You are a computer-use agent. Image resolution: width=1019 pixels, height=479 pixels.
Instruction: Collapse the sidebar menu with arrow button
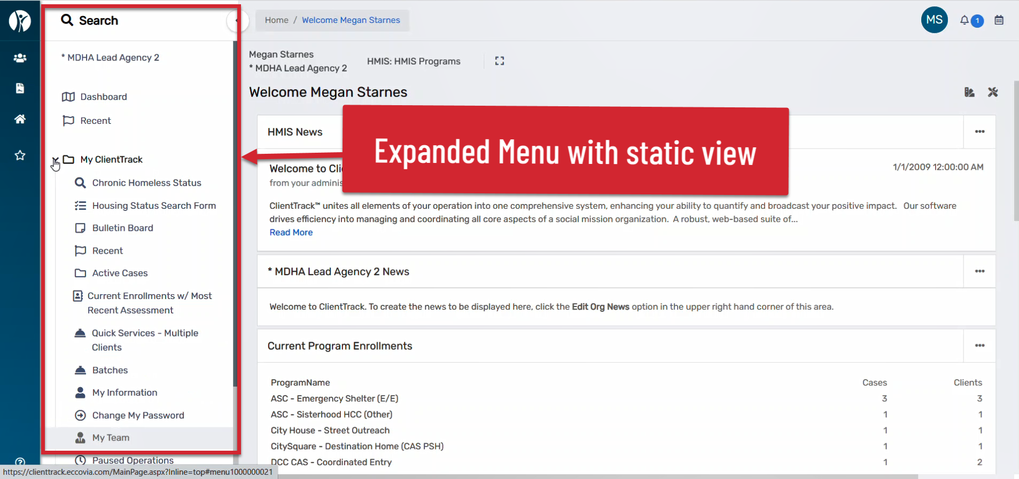[x=236, y=21]
